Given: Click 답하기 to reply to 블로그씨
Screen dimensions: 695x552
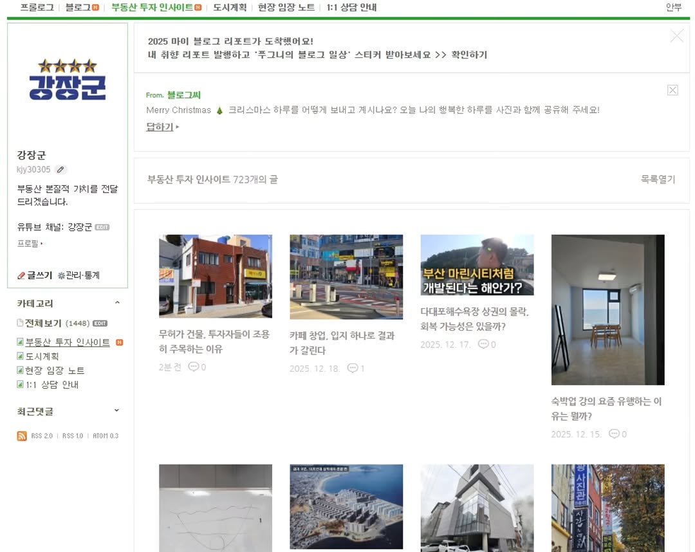Looking at the screenshot, I should [x=160, y=127].
